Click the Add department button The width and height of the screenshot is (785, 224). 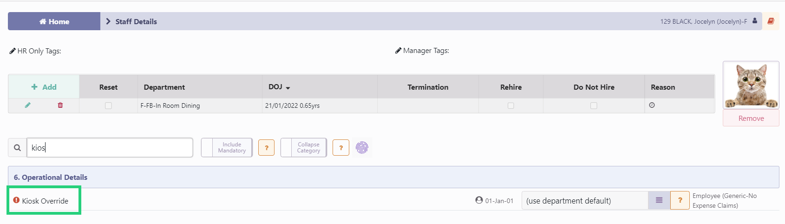[x=44, y=87]
